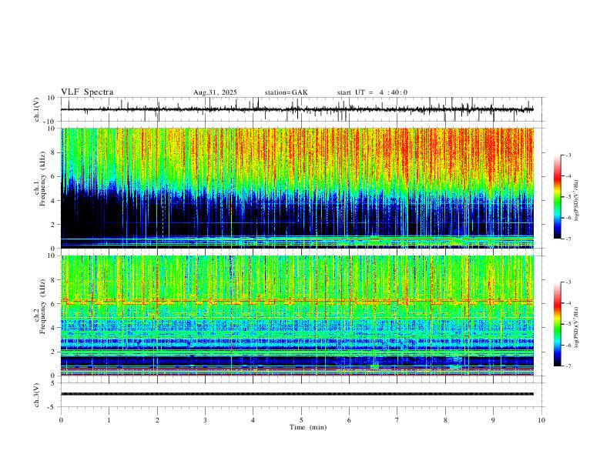Screen dimensions: 610x471
Task: Click the "ch.1(V)" waveform axis label
Action: pos(37,109)
